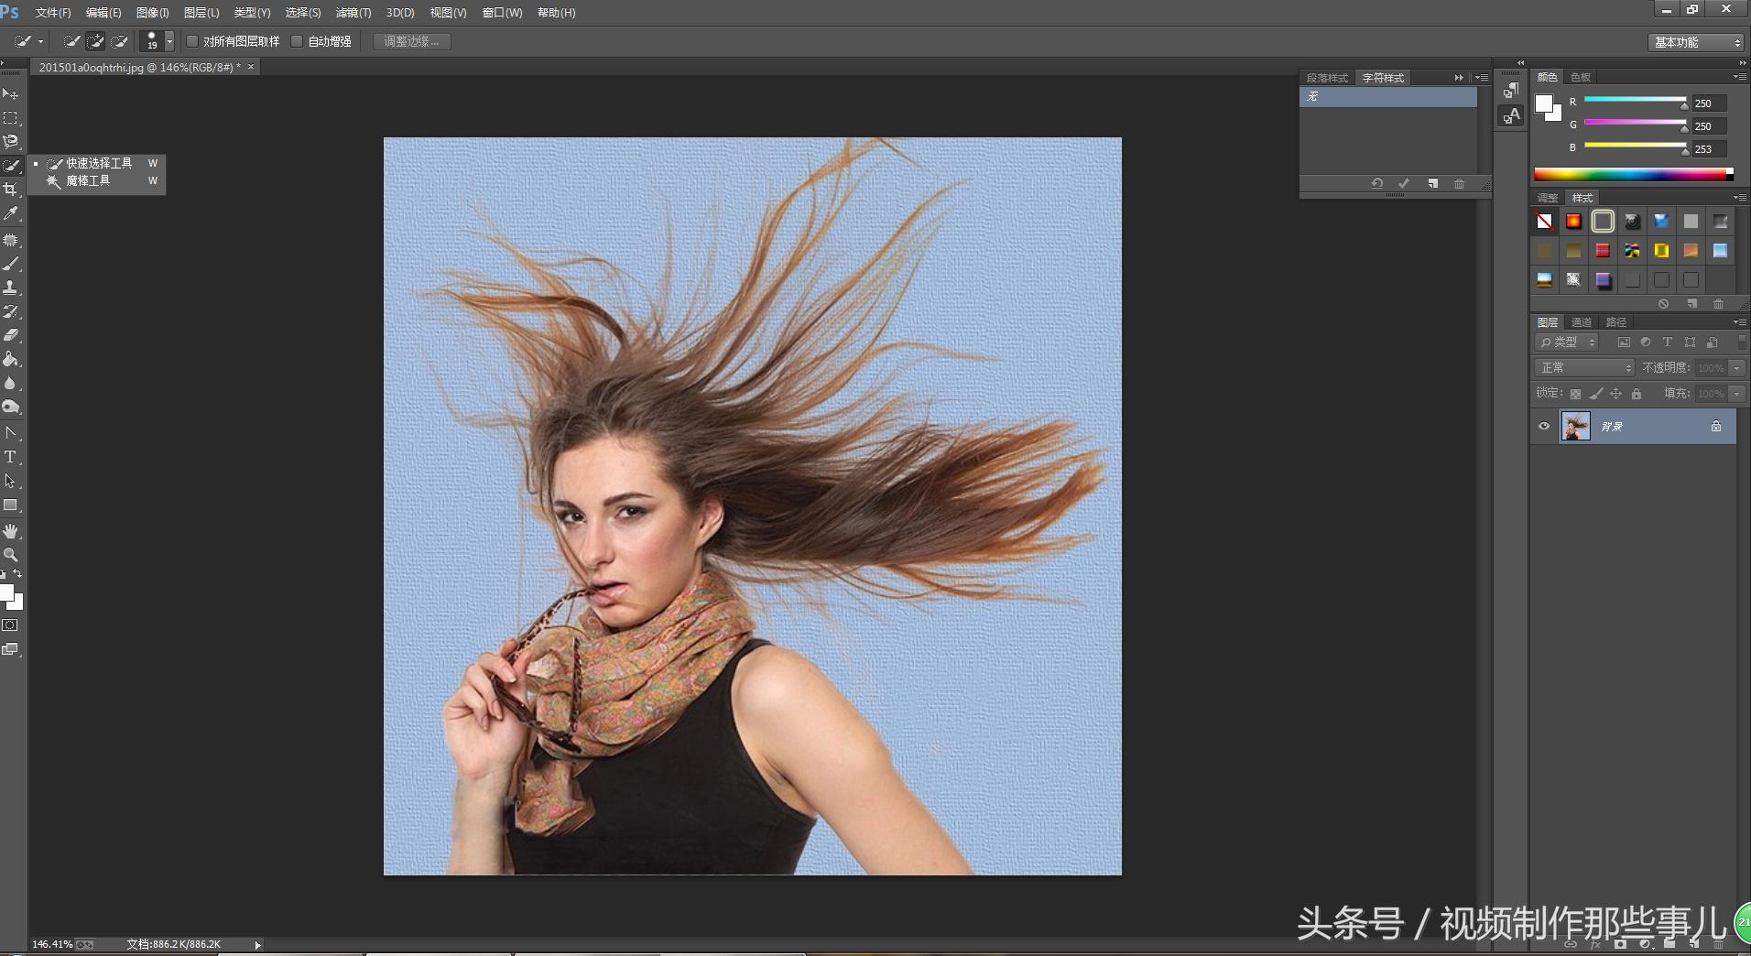Viewport: 1751px width, 956px height.
Task: Open the brush size picker dropdown
Action: click(169, 41)
